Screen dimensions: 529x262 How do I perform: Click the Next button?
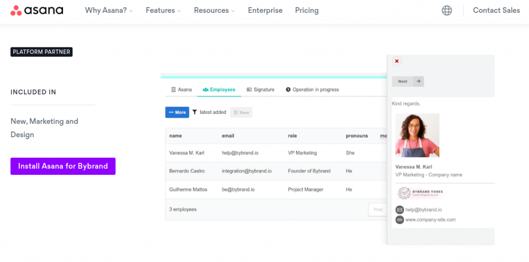(408, 81)
